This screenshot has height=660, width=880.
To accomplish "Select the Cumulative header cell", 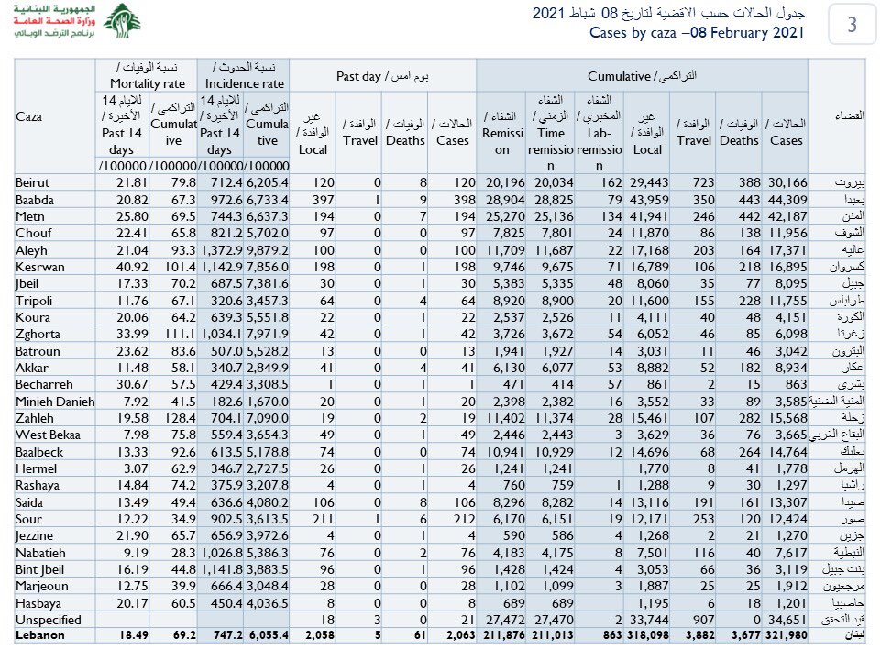I will point(643,76).
